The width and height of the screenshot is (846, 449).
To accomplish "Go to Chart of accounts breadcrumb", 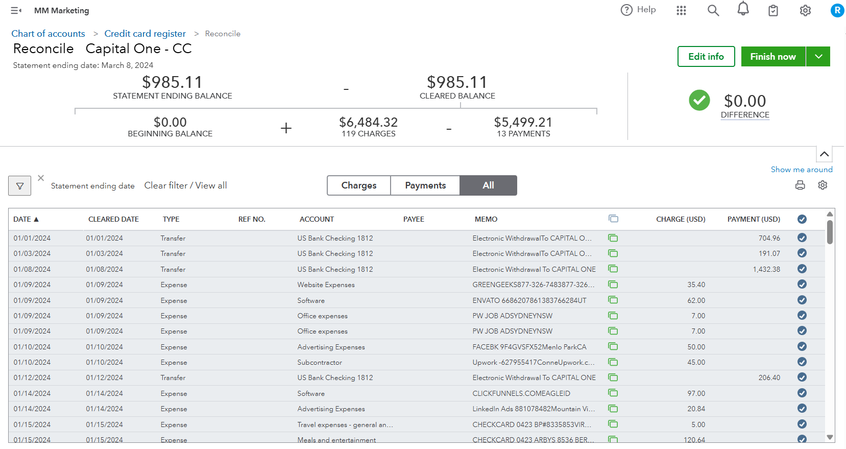I will click(x=48, y=34).
